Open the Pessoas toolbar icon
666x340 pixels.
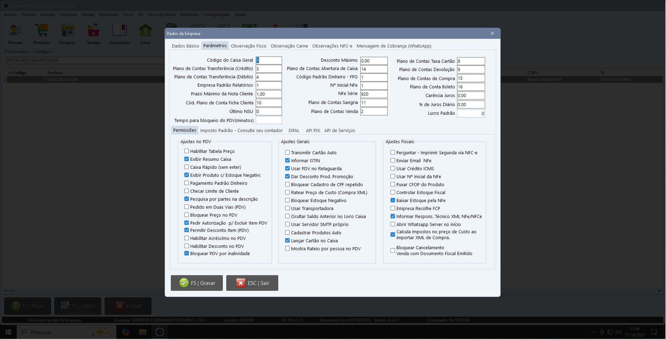click(x=15, y=34)
